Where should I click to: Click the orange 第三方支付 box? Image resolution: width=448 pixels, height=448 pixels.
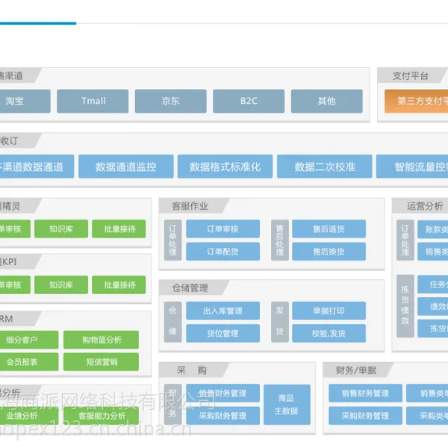(x=417, y=101)
